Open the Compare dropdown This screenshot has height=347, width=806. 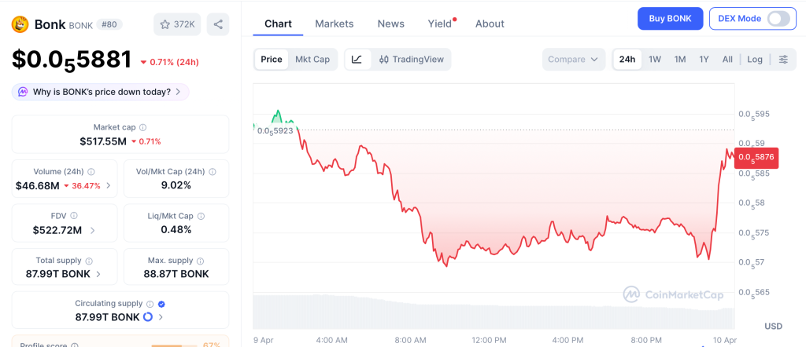pyautogui.click(x=574, y=59)
